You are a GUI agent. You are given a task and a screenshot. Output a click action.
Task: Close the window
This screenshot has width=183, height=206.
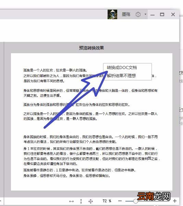click(173, 14)
